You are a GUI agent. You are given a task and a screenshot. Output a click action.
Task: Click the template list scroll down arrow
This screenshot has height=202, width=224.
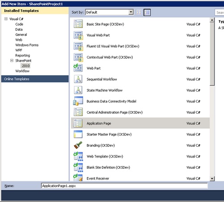click(212, 179)
